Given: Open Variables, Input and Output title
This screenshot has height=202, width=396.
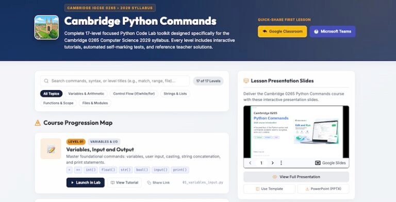Looking at the screenshot, I should (x=100, y=149).
